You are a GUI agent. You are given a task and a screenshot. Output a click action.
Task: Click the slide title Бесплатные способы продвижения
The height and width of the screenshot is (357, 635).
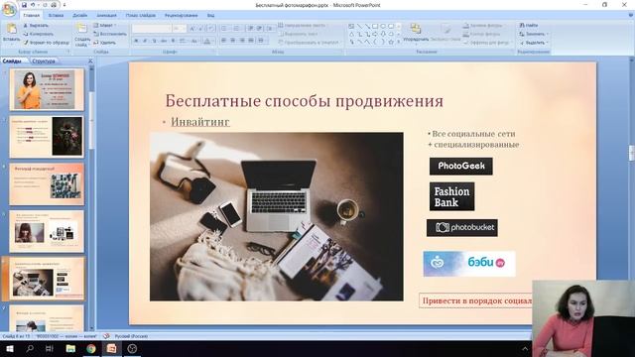click(x=305, y=101)
